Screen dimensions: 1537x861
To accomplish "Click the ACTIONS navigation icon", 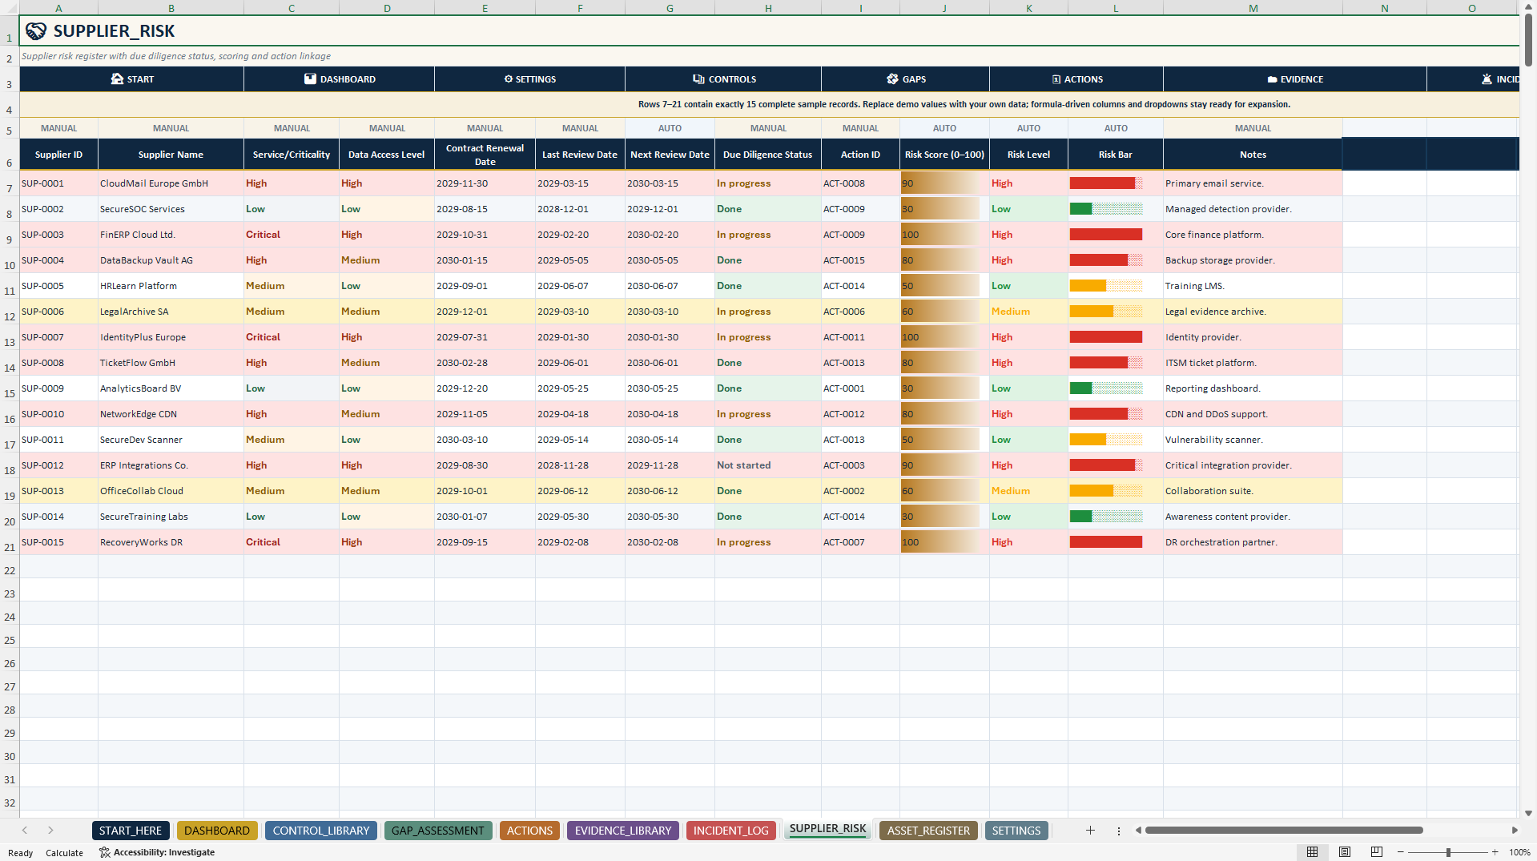I will [1056, 79].
